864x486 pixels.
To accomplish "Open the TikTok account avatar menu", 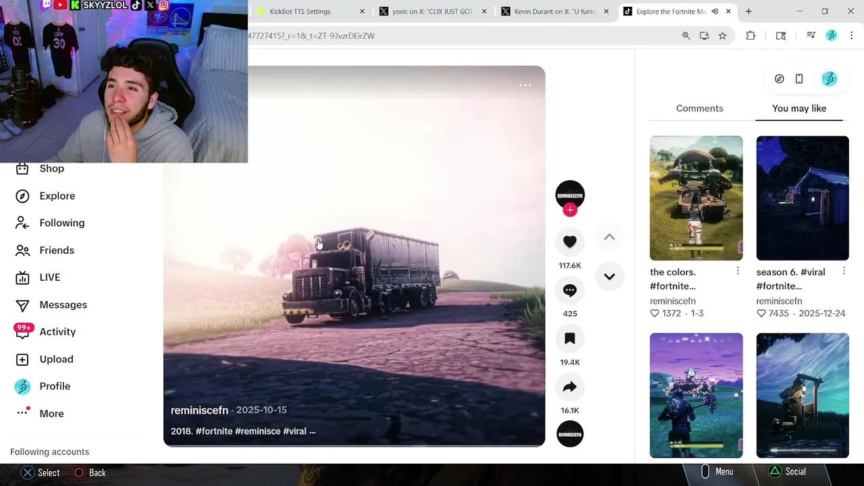I will click(x=829, y=79).
